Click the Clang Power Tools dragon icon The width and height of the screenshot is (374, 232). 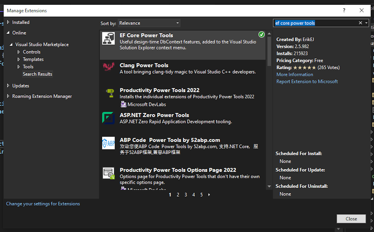click(108, 66)
